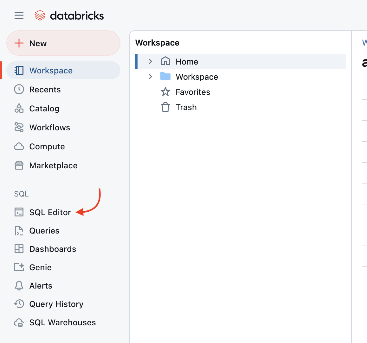Expand the Workspace folder
367x343 pixels.
(x=150, y=77)
